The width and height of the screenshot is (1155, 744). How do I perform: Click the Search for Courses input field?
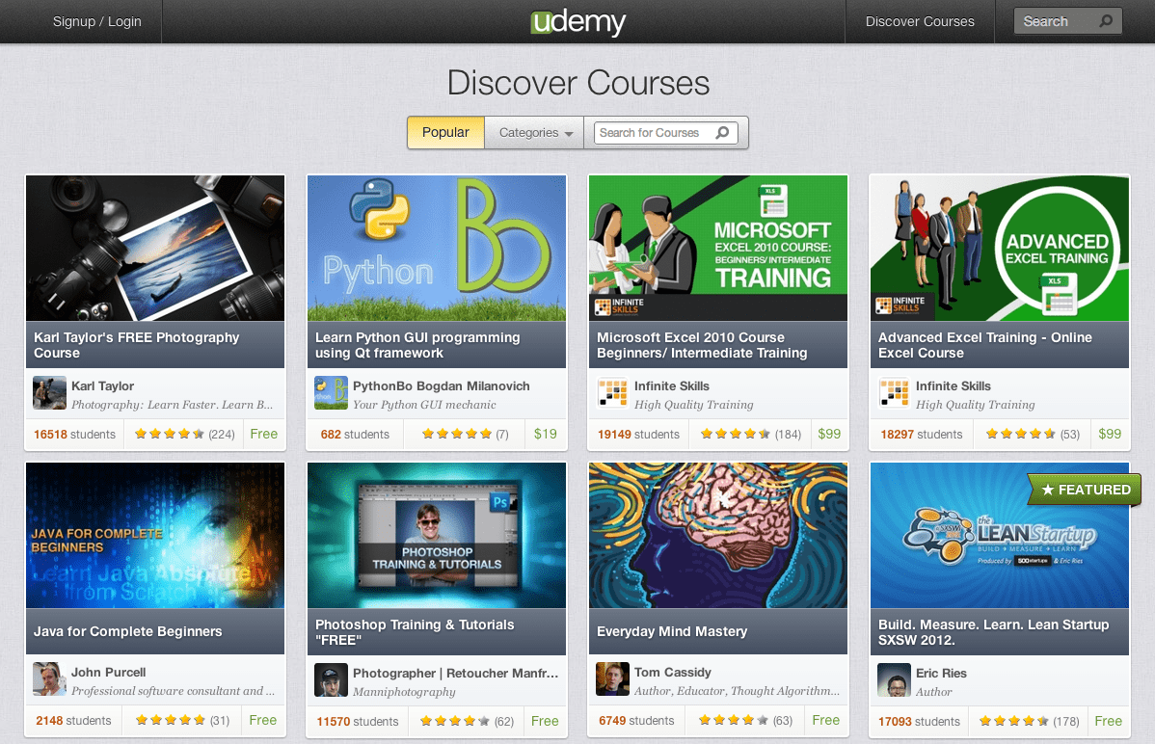pos(666,133)
